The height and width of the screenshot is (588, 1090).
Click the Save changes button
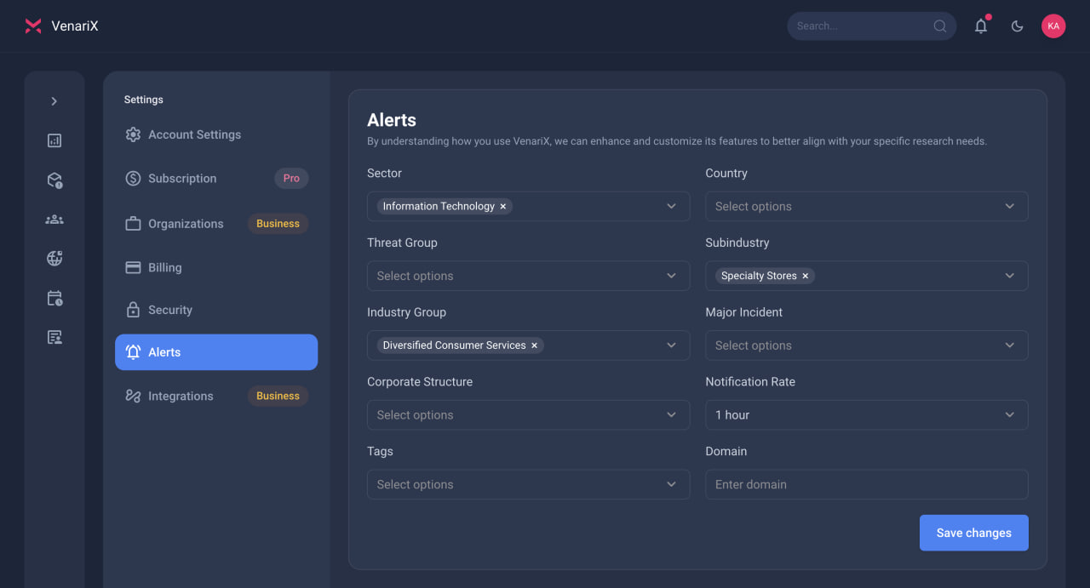(974, 533)
